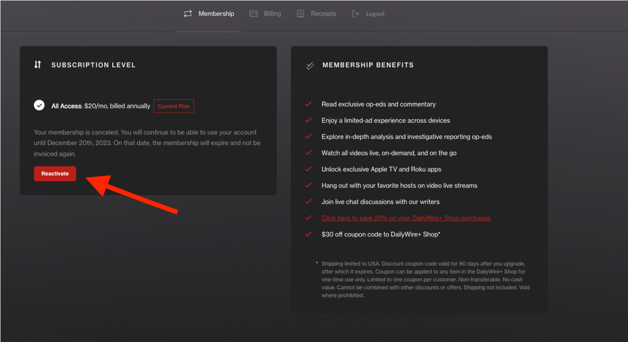
Task: Click the checkmark beside 'Read exclusive op-eds'
Action: [x=308, y=104]
